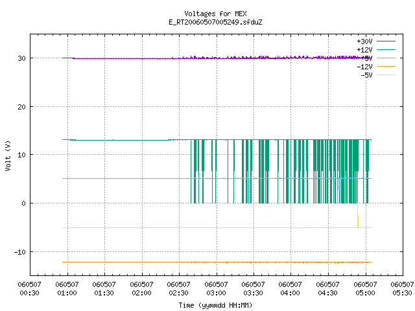This screenshot has width=415, height=311.
Task: Click the -5V legend label
Action: click(366, 75)
